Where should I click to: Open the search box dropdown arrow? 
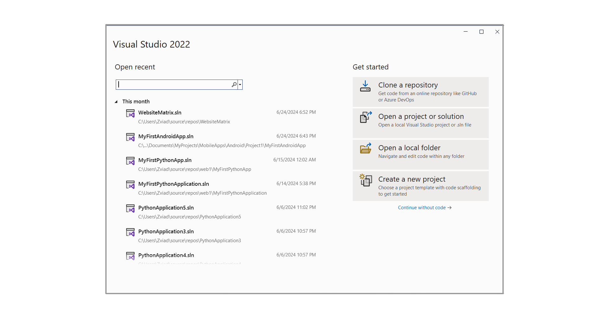coord(240,85)
